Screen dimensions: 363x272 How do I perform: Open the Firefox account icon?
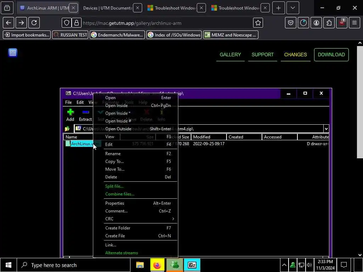click(316, 23)
